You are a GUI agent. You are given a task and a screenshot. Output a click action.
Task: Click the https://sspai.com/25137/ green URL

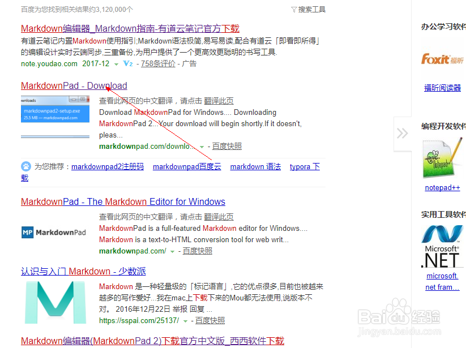[139, 321]
